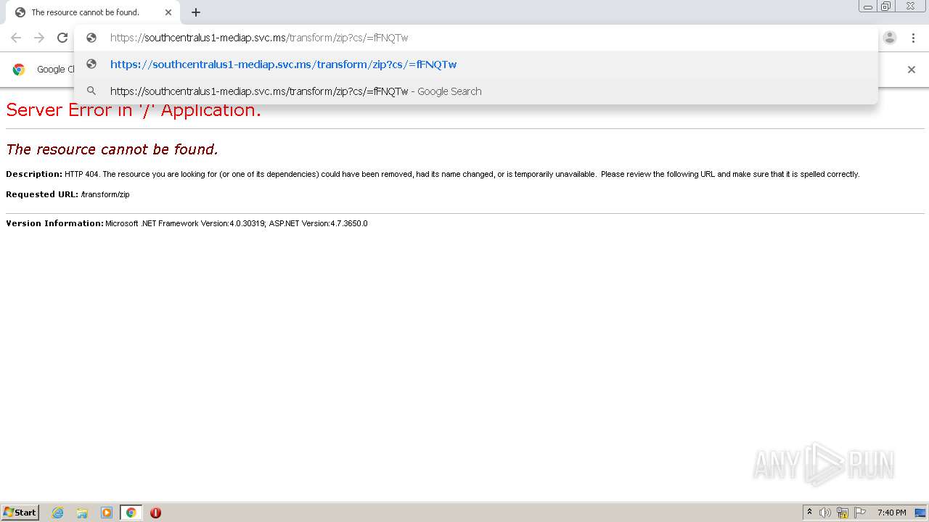
Task: Click 'The resource cannot be found.' heading text
Action: pos(112,149)
